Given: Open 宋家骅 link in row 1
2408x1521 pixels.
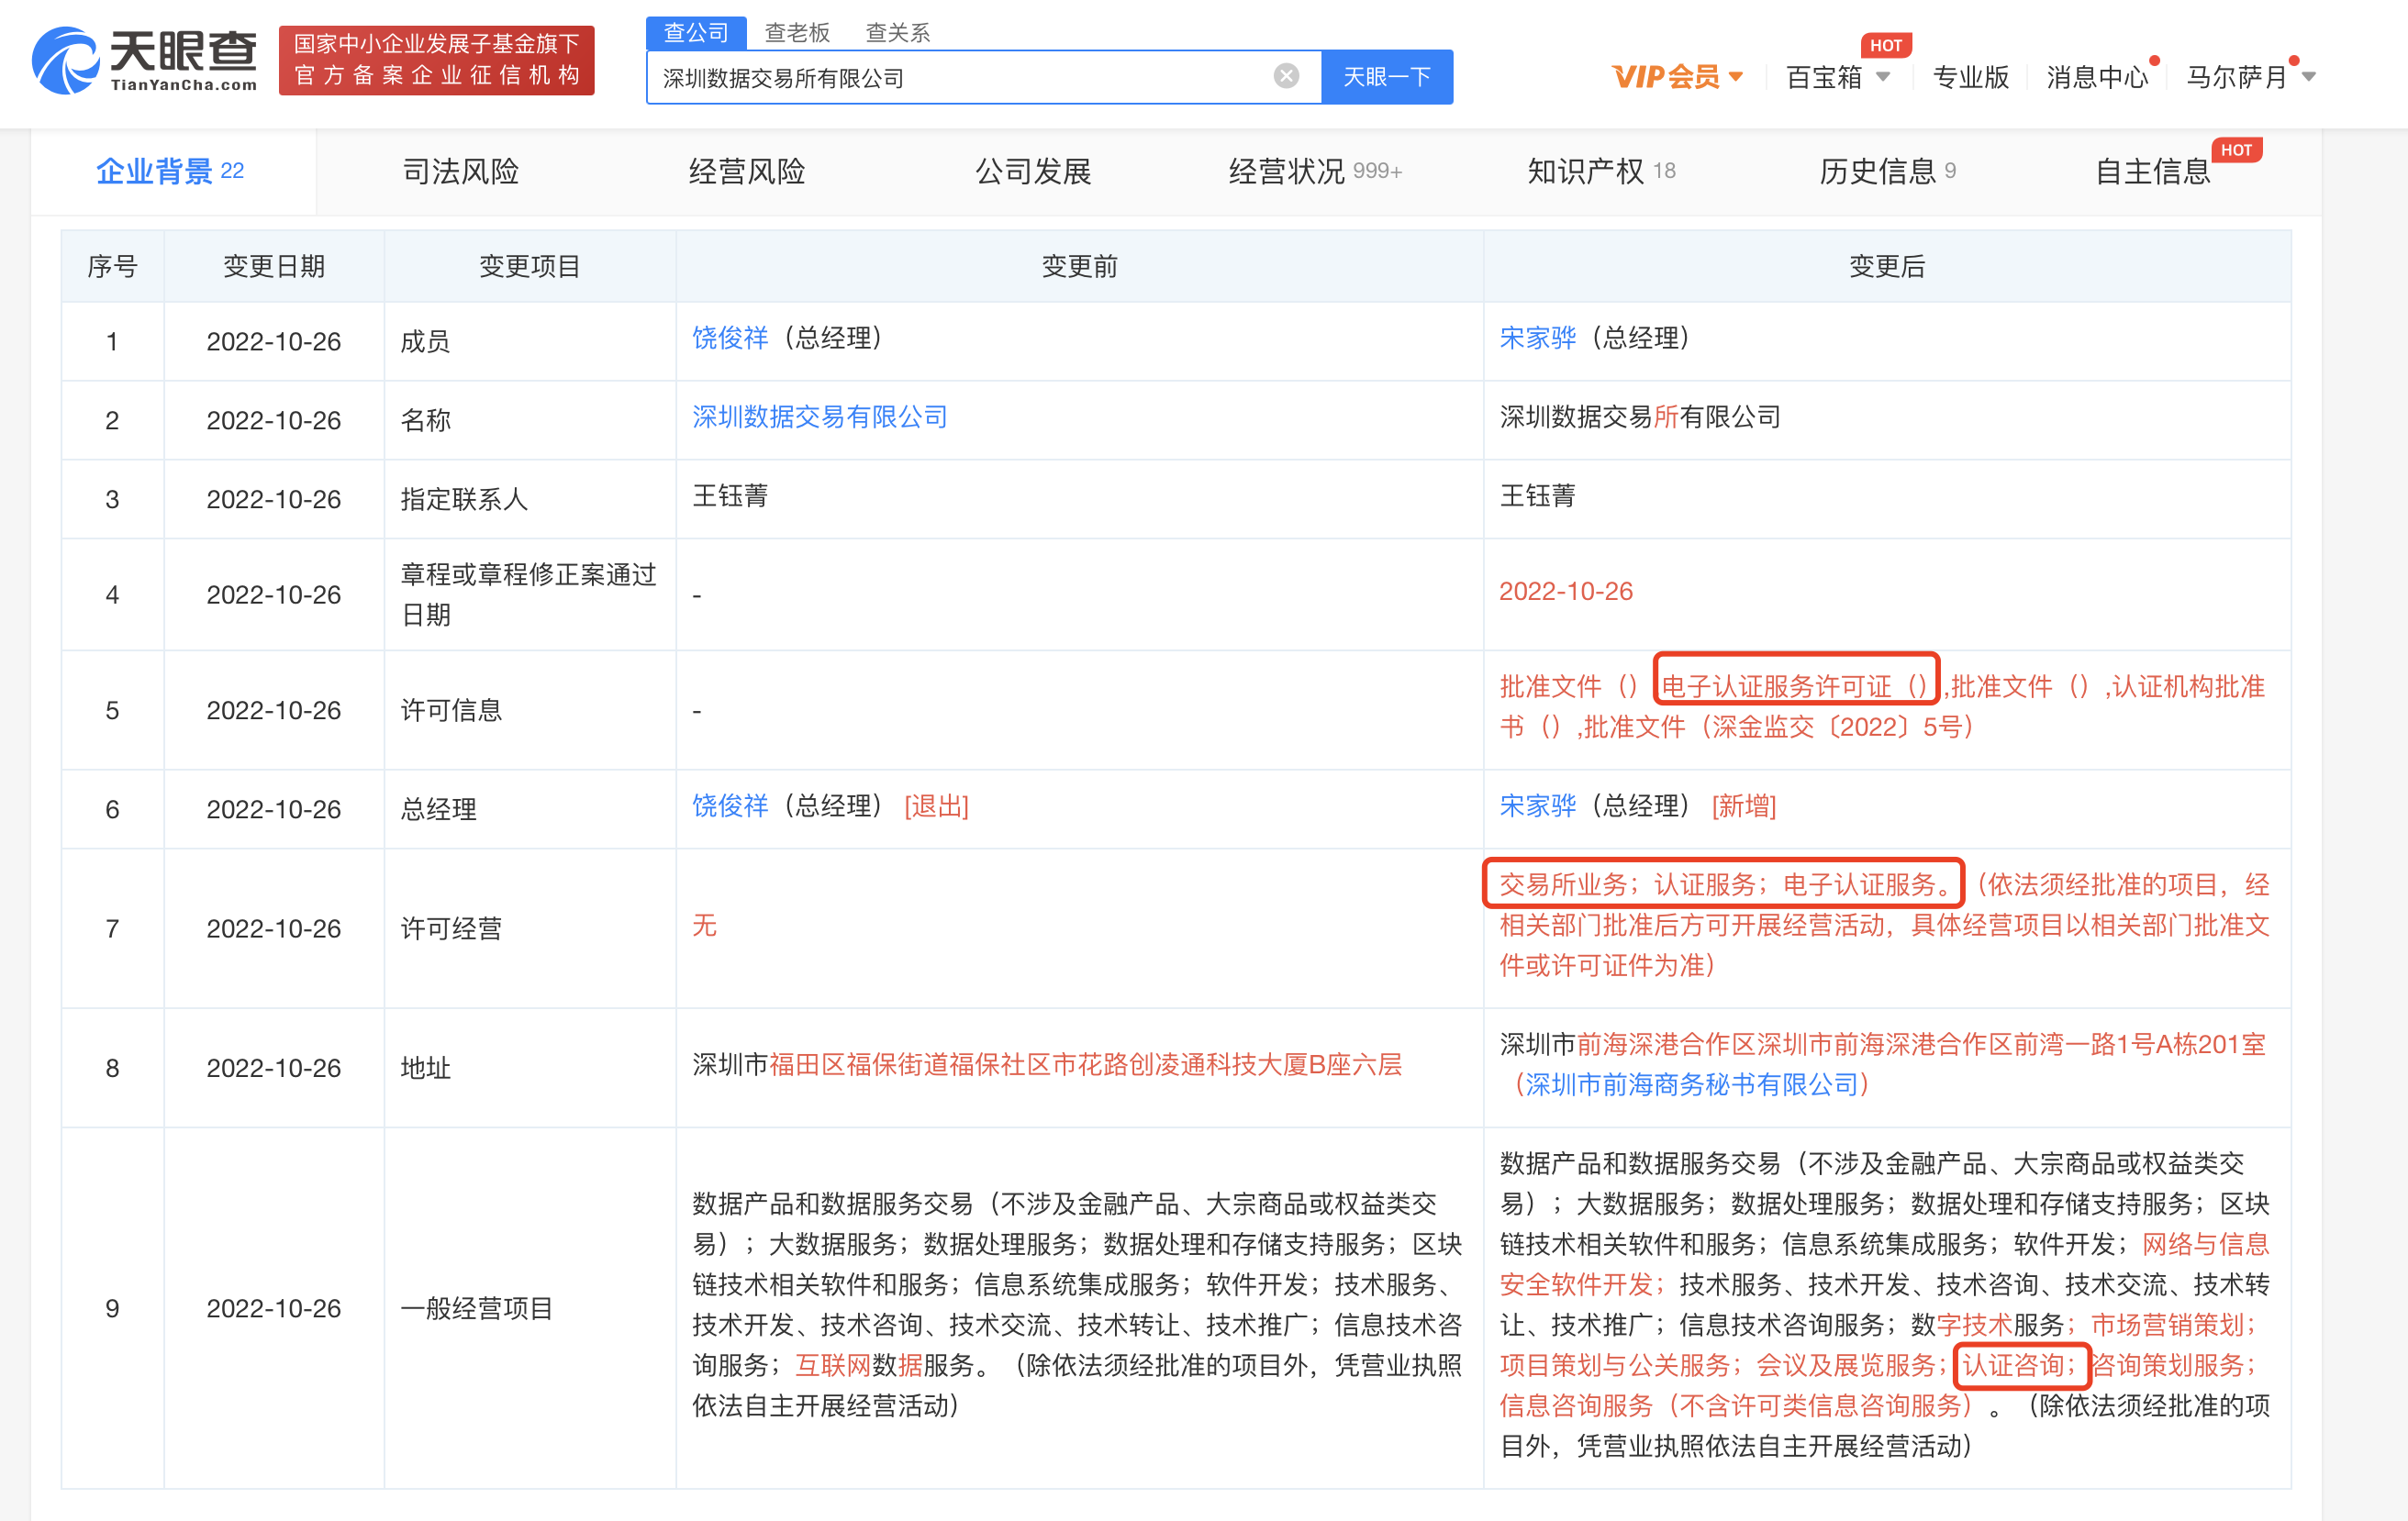Looking at the screenshot, I should tap(1537, 338).
